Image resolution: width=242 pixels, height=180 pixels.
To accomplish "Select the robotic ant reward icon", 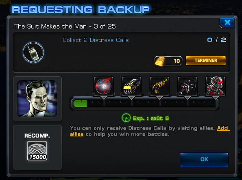I will pyautogui.click(x=187, y=86).
